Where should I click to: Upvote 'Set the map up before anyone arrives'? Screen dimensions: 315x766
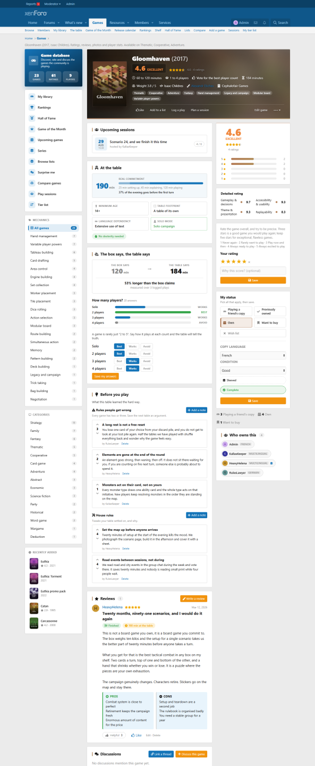point(97,530)
